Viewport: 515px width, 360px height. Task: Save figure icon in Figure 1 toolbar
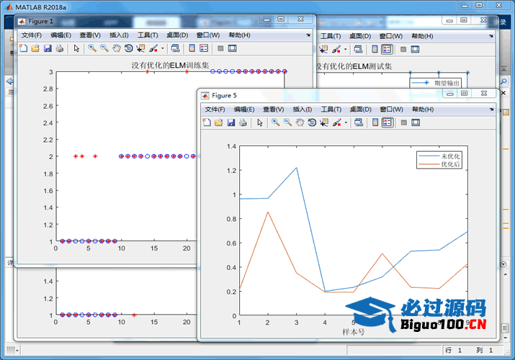48,48
